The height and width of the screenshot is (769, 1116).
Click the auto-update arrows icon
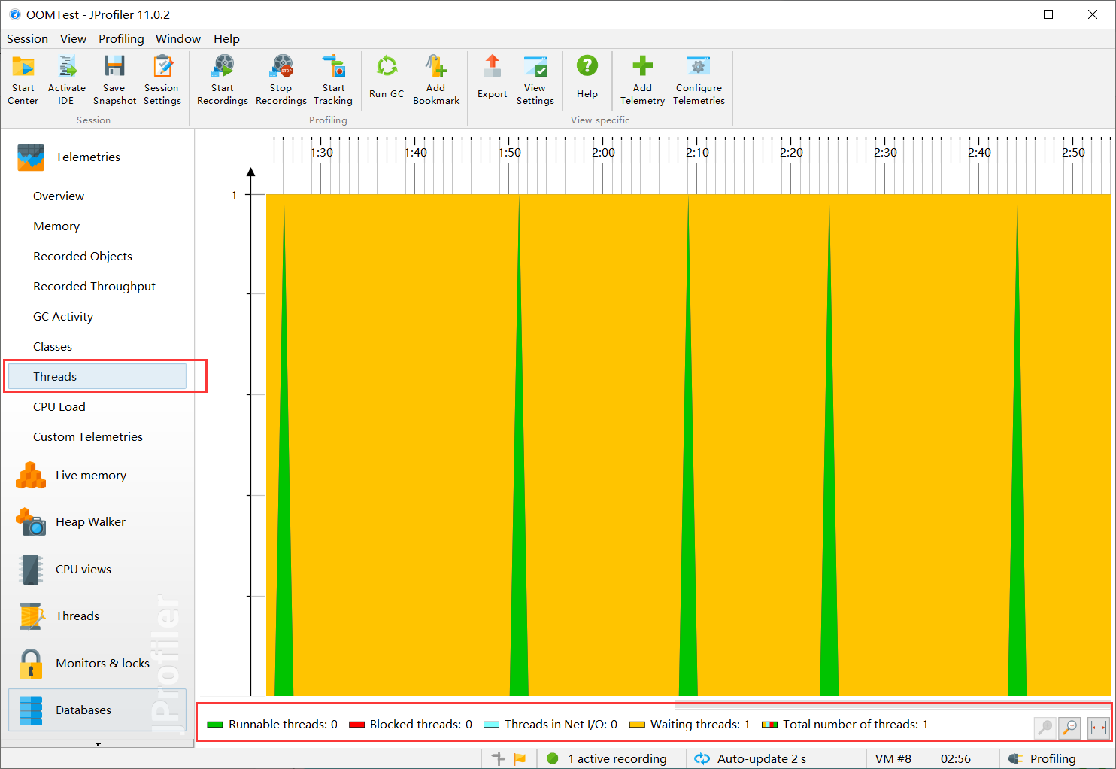point(702,758)
